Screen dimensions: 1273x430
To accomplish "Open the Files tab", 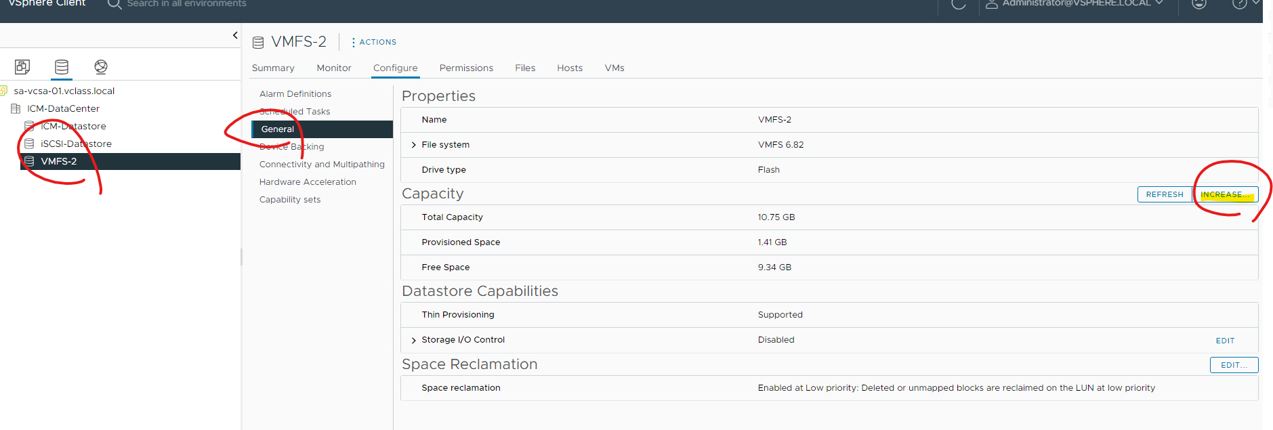I will 525,68.
